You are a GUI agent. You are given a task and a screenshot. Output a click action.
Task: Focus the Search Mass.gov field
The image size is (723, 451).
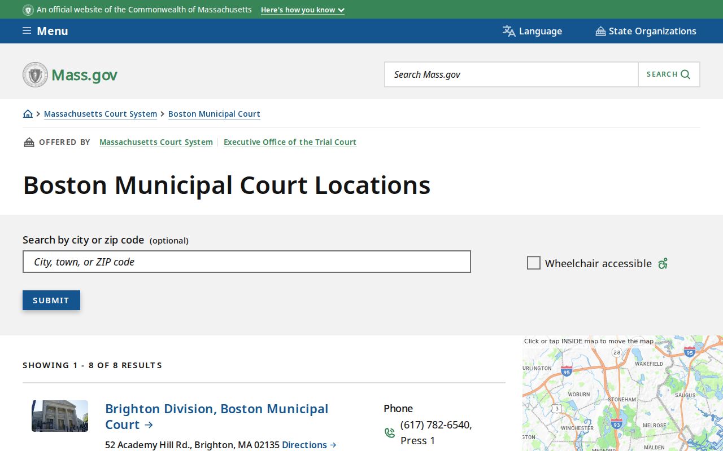[511, 74]
